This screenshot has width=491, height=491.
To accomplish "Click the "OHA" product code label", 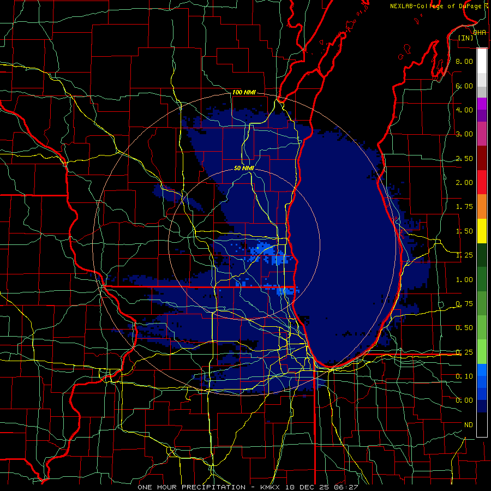I will pos(480,33).
